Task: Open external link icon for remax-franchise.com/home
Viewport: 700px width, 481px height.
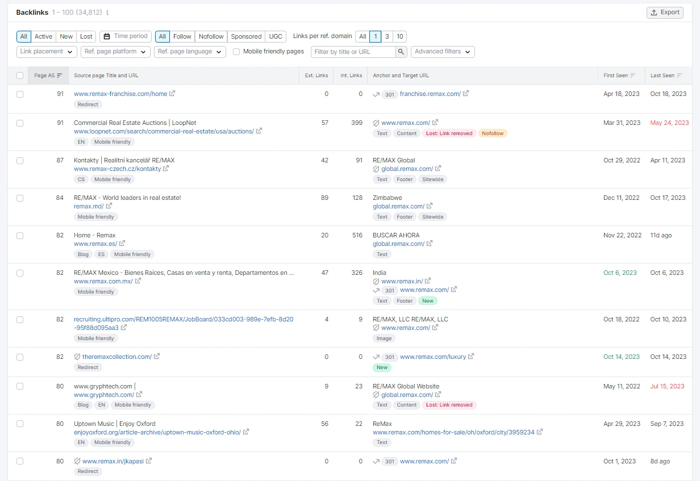Action: pyautogui.click(x=172, y=94)
